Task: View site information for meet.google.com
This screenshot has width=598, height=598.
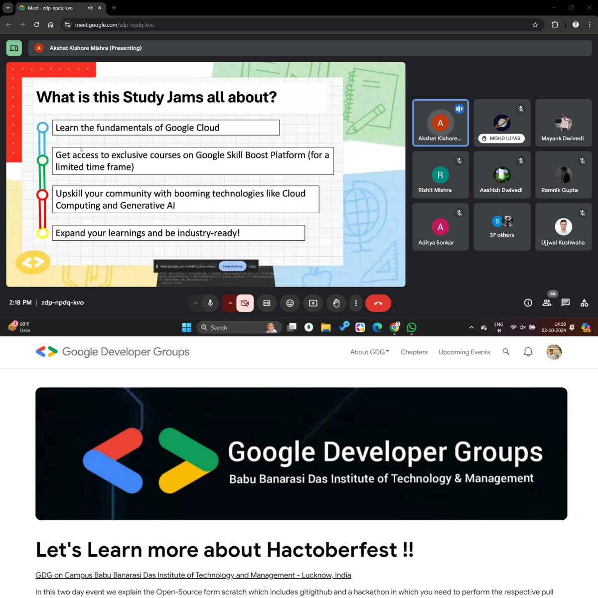Action: tap(67, 24)
